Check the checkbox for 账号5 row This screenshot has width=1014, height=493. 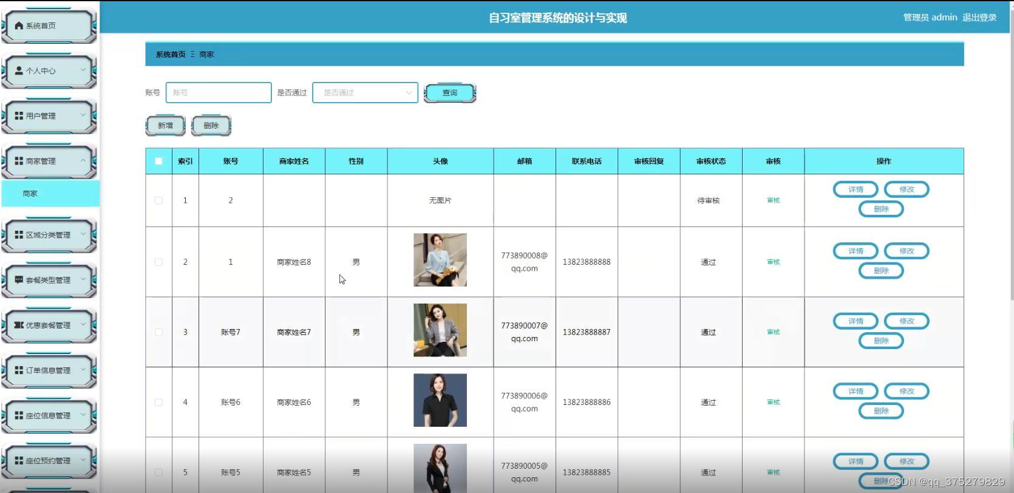[158, 472]
